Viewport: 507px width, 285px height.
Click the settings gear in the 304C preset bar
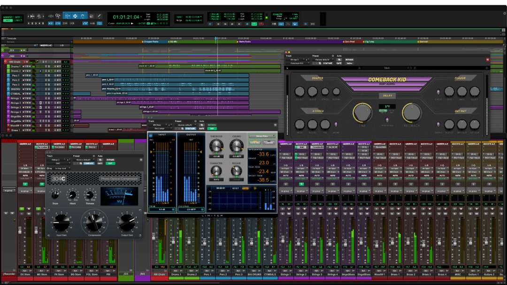[94, 156]
